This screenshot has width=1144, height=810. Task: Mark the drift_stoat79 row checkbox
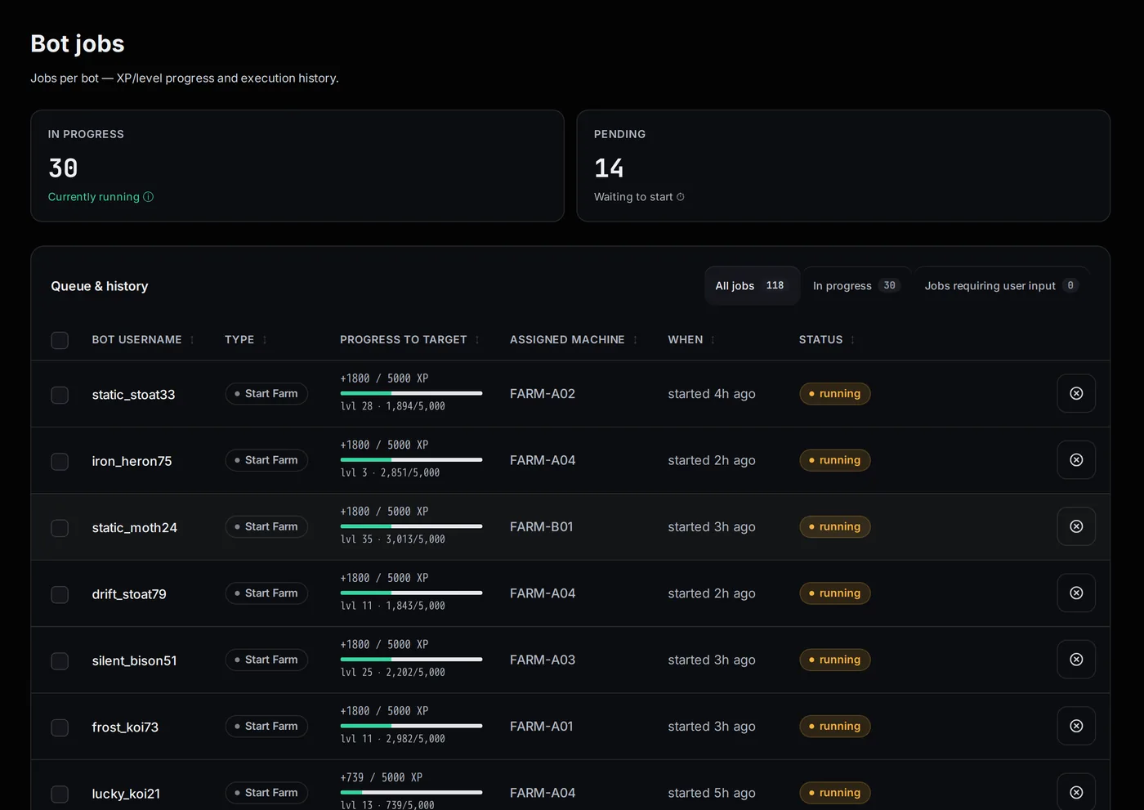click(60, 594)
